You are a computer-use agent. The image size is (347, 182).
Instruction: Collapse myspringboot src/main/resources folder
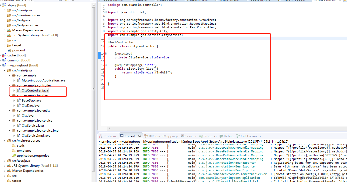[5, 141]
